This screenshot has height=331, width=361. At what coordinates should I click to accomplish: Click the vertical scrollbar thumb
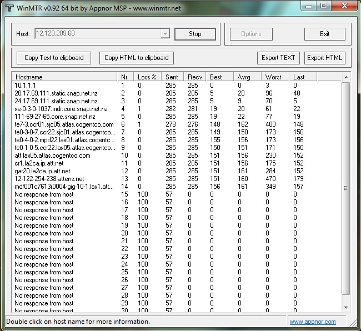tap(346, 188)
